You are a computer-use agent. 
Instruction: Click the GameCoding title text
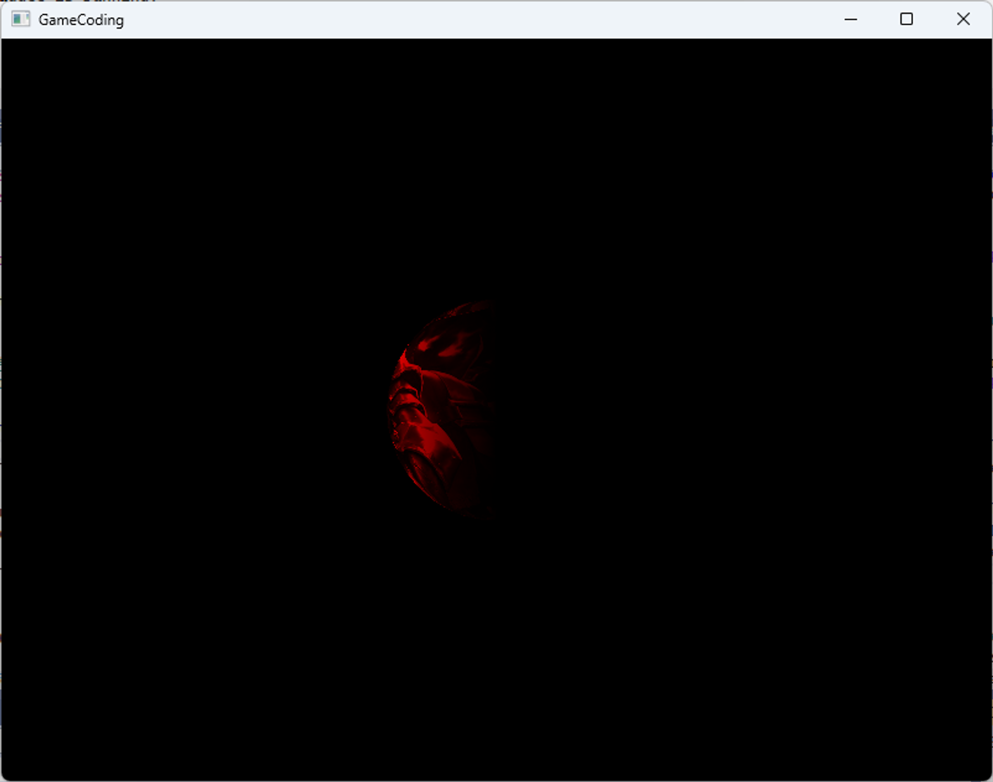pyautogui.click(x=81, y=20)
